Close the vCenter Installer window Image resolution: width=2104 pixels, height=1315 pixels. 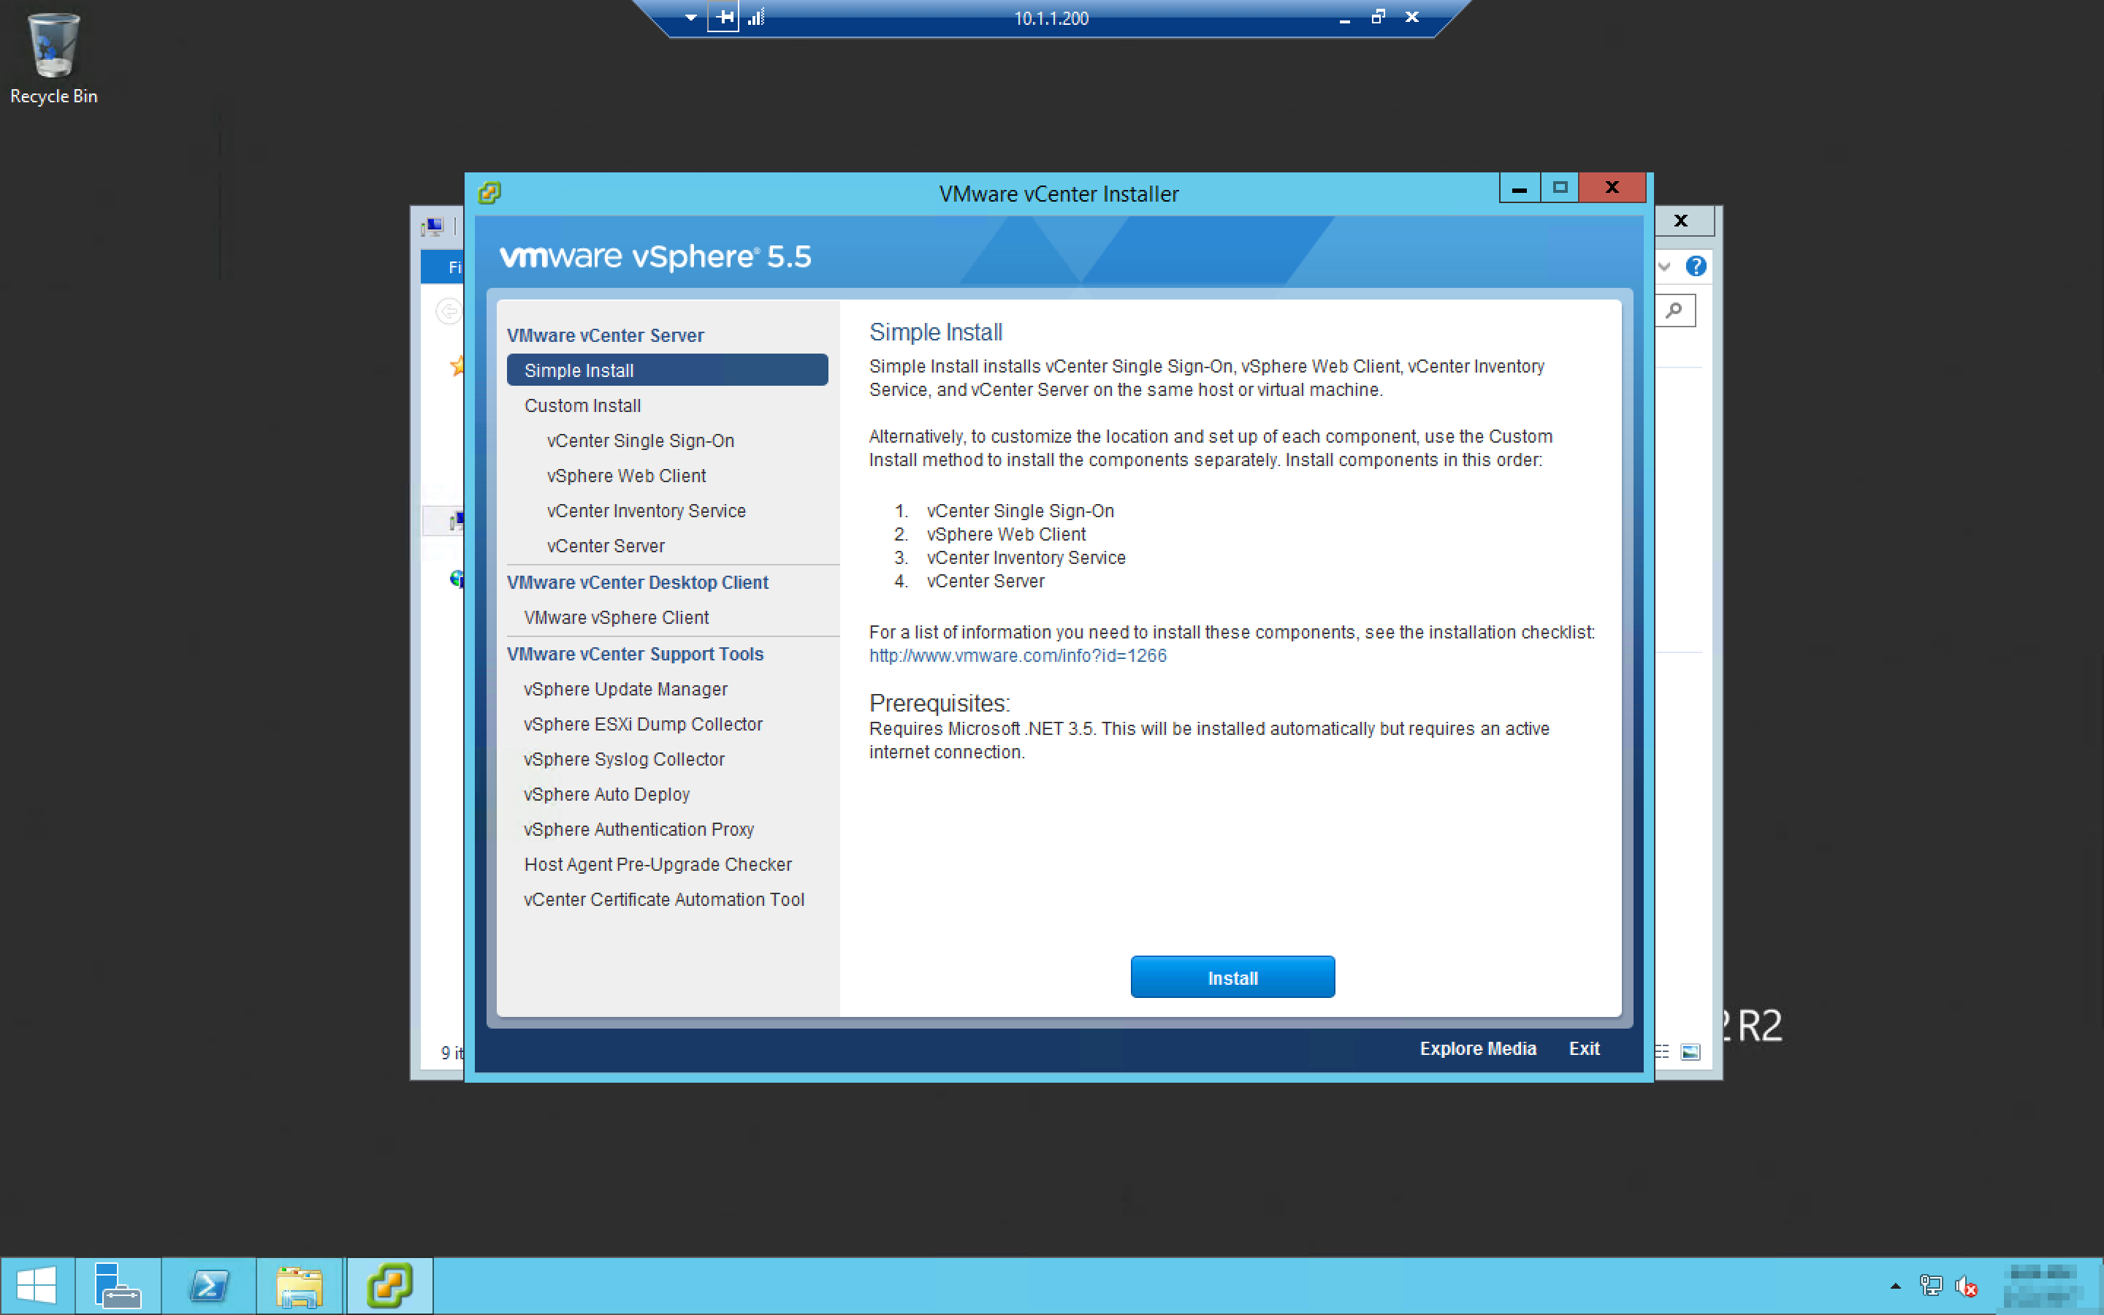tap(1612, 187)
